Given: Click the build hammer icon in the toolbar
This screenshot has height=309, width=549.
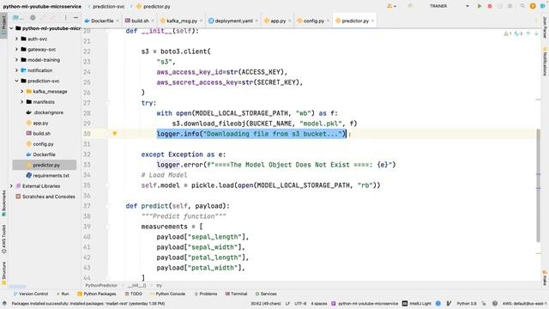Looking at the screenshot, I should [x=410, y=6].
